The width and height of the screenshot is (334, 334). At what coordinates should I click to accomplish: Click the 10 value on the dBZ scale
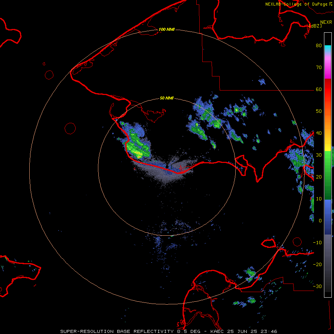[319, 199]
